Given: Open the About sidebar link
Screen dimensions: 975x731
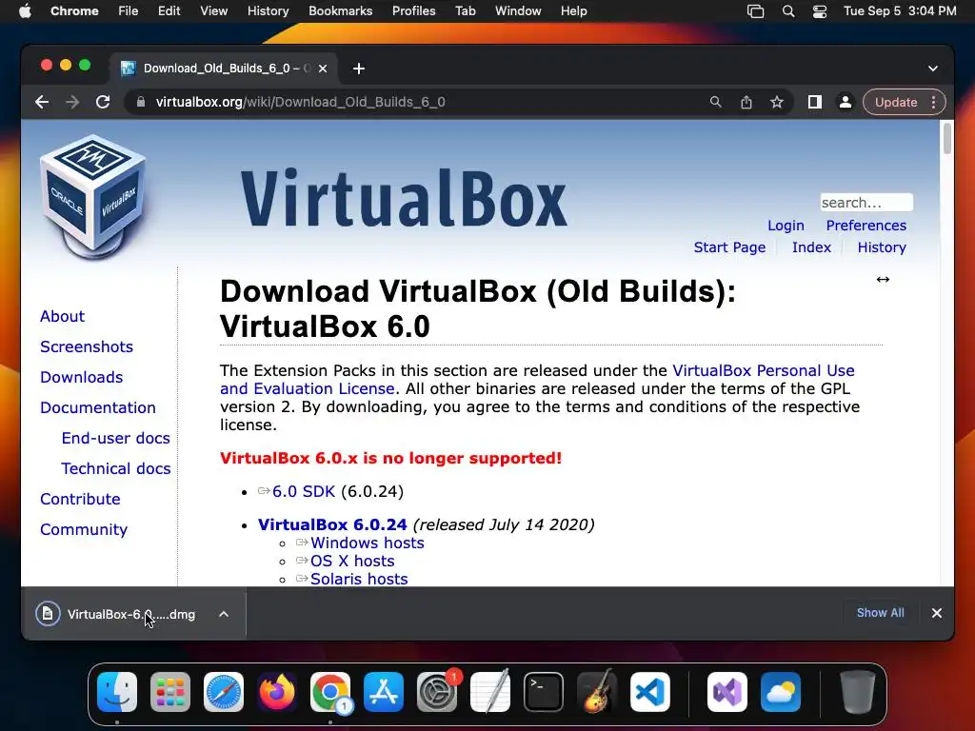Looking at the screenshot, I should pos(62,316).
